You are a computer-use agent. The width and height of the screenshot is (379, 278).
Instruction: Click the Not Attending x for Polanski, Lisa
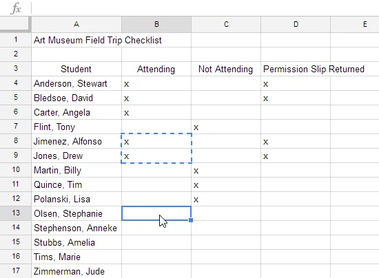pos(196,200)
